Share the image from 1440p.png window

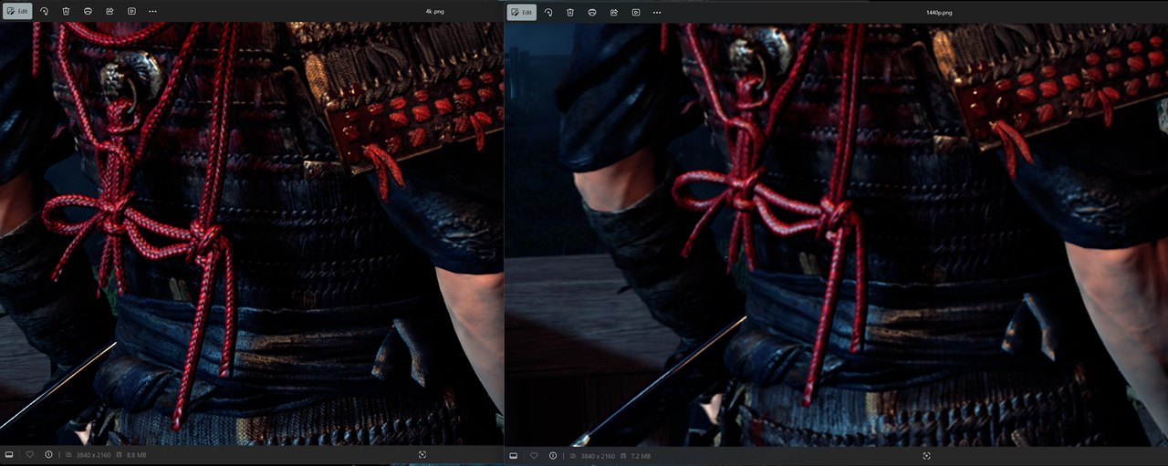[614, 12]
